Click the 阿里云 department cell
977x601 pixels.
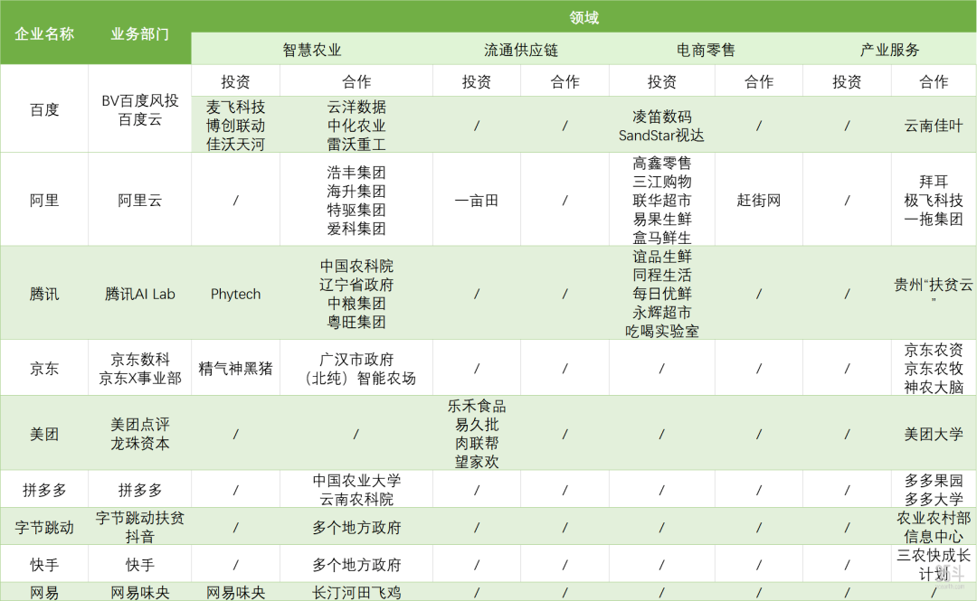[139, 200]
